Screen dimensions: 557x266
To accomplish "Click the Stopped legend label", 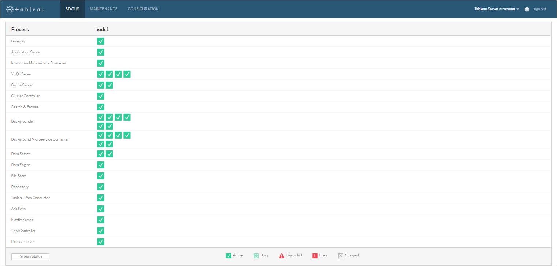I will coord(352,255).
